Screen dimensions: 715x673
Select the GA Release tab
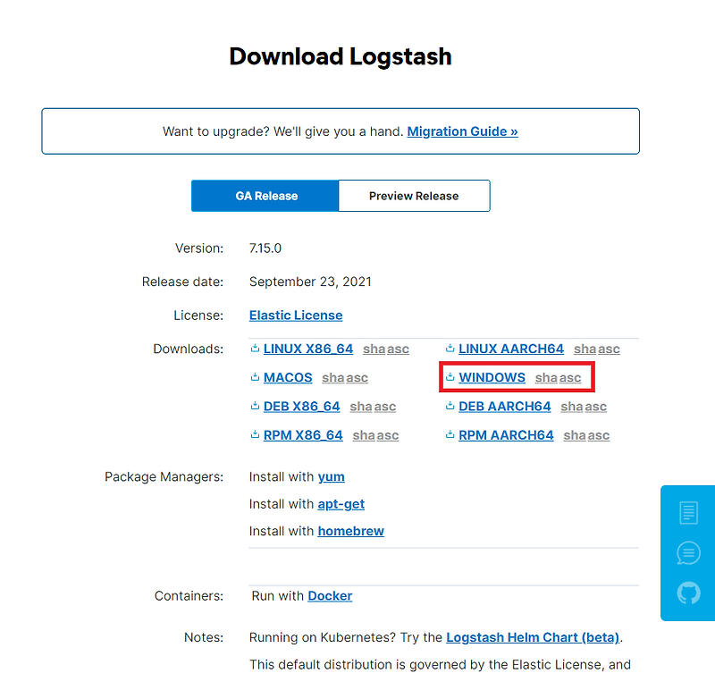point(265,195)
